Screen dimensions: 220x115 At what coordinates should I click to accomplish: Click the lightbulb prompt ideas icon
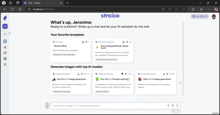click(x=177, y=105)
